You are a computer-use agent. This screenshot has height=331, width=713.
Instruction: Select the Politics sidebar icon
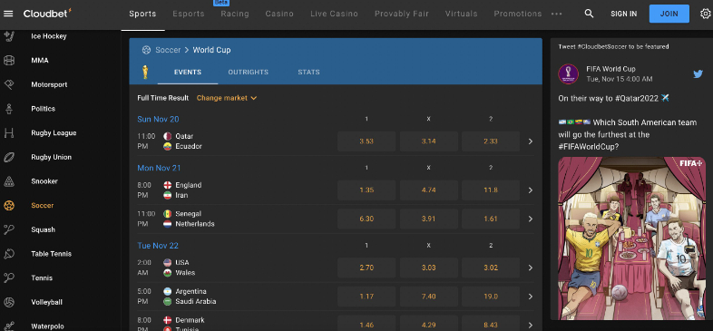click(9, 109)
